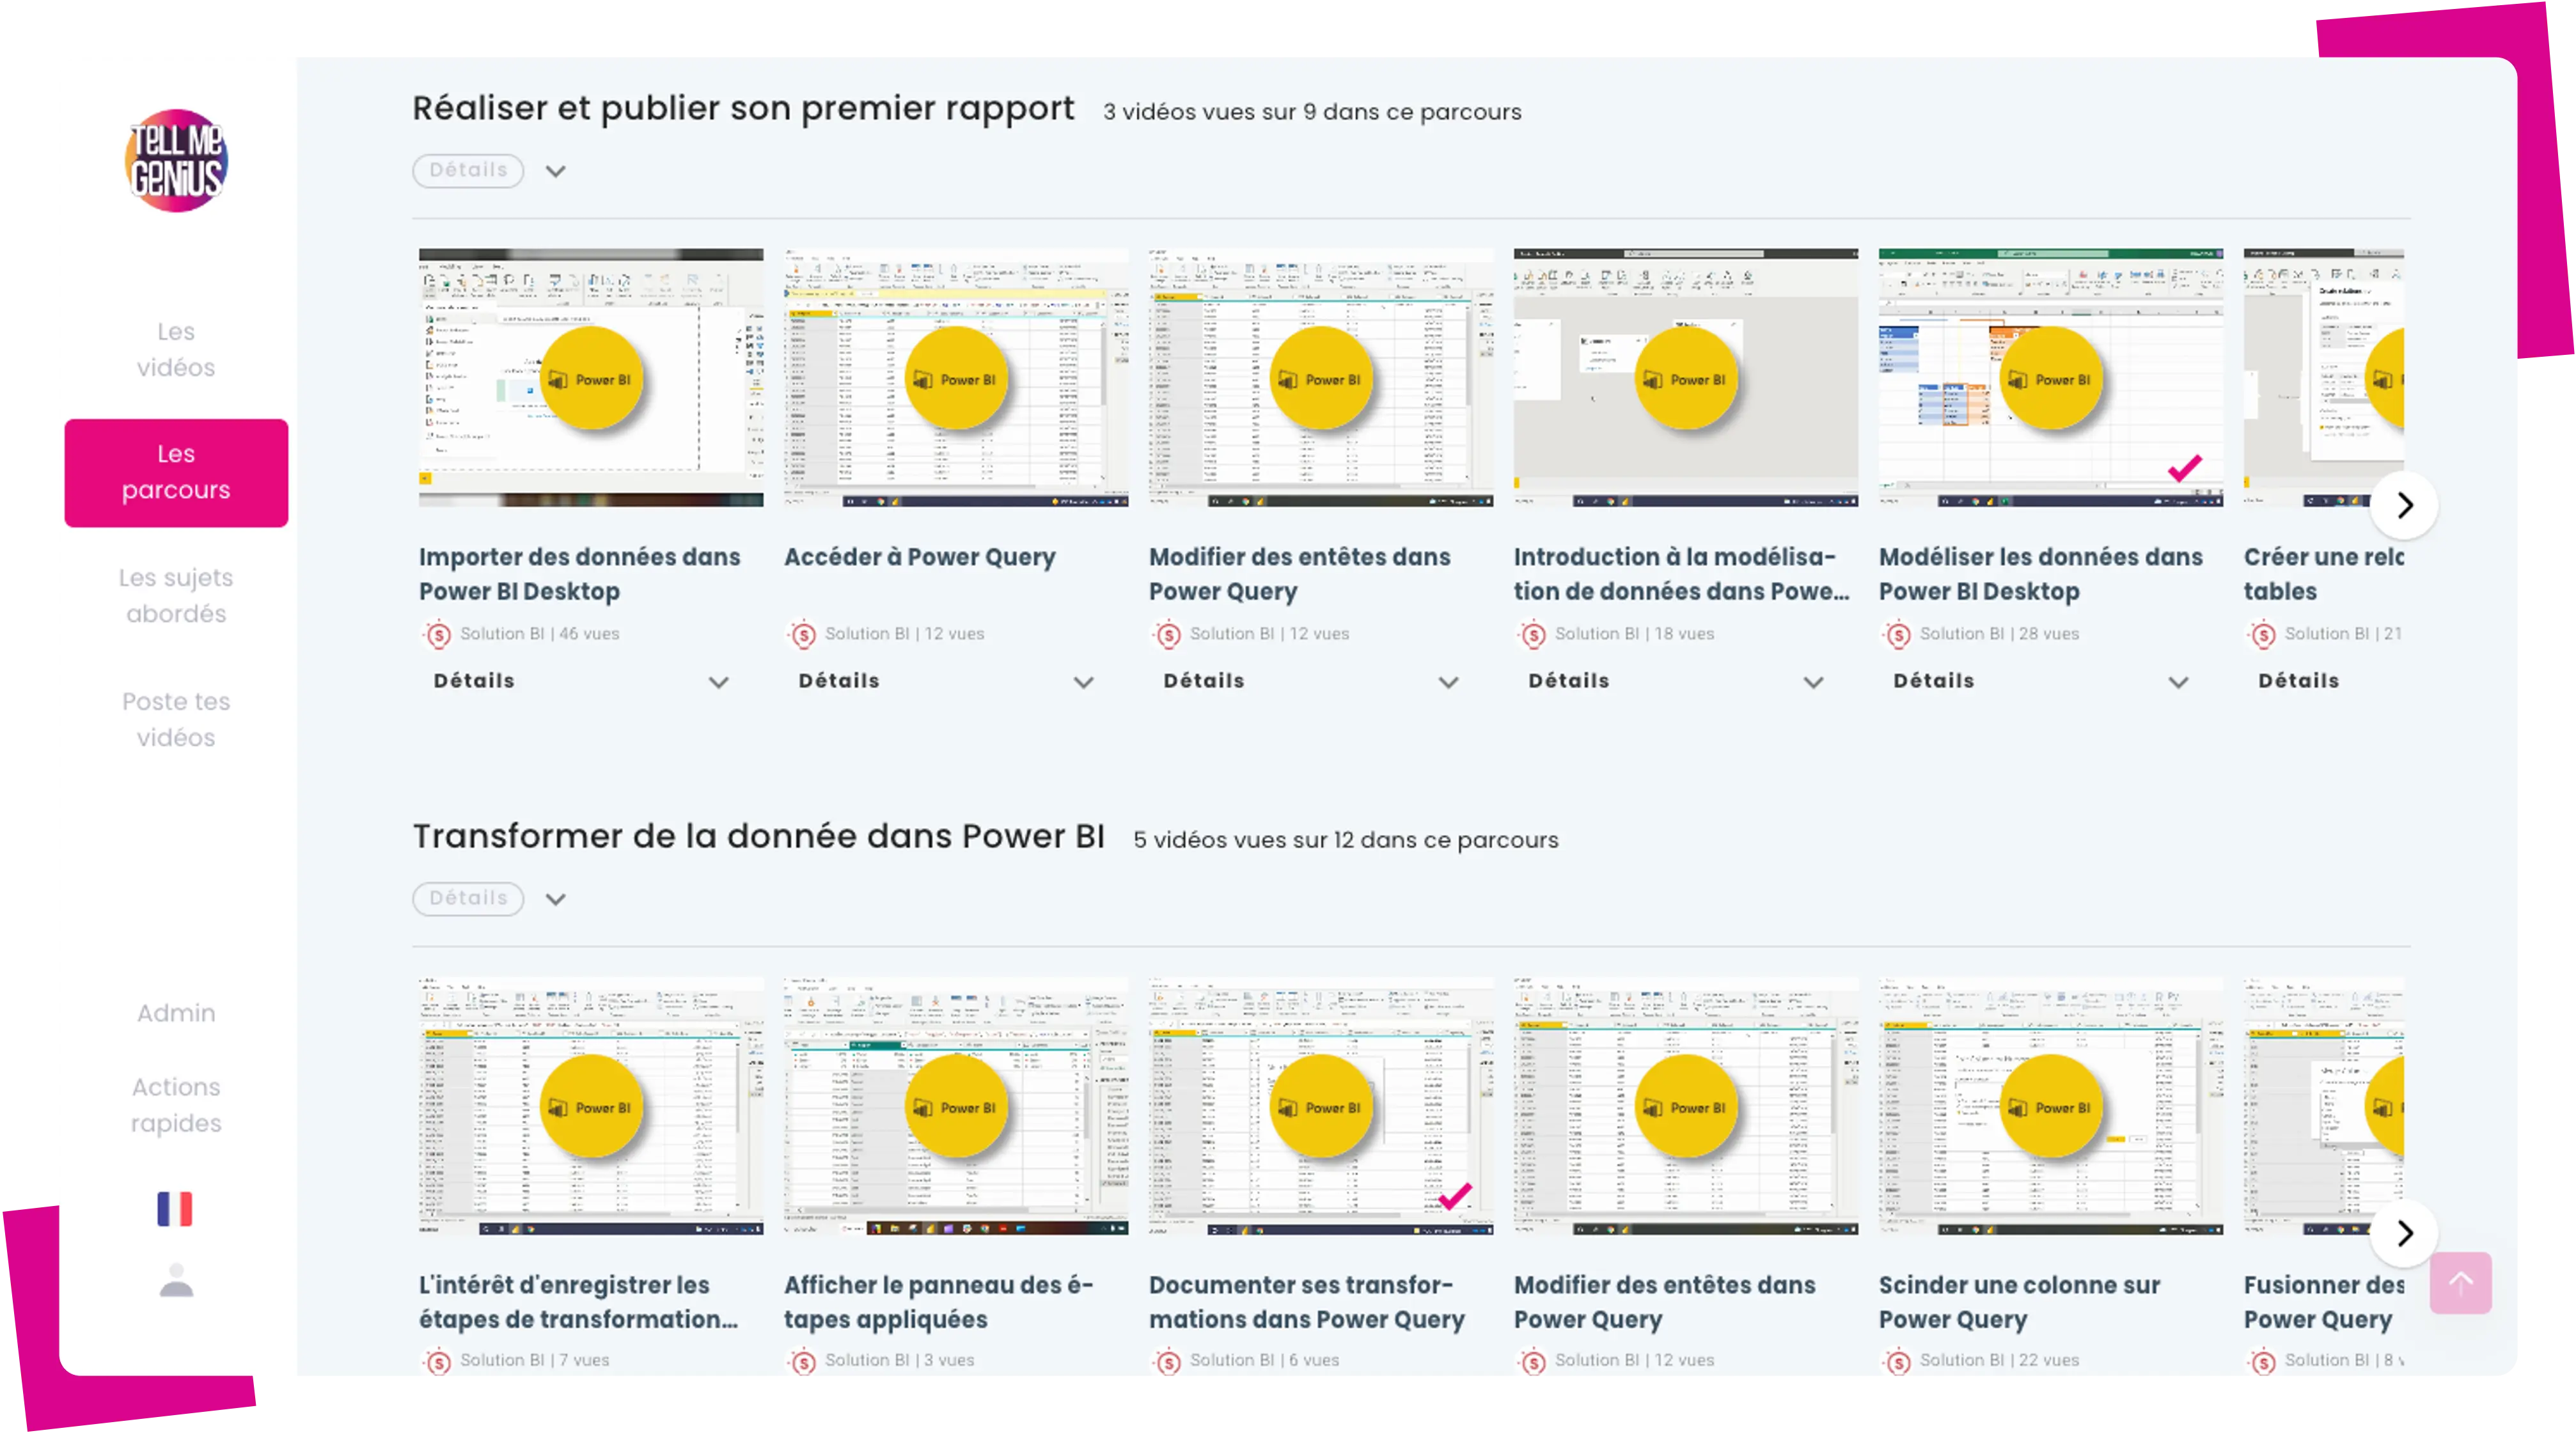Open Documenter ses transformations thumbnail
The height and width of the screenshot is (1433, 2576).
tap(1321, 1106)
